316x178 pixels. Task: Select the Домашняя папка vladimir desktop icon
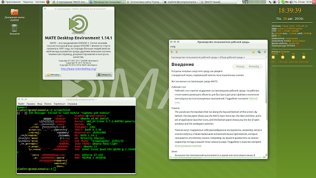14,15
